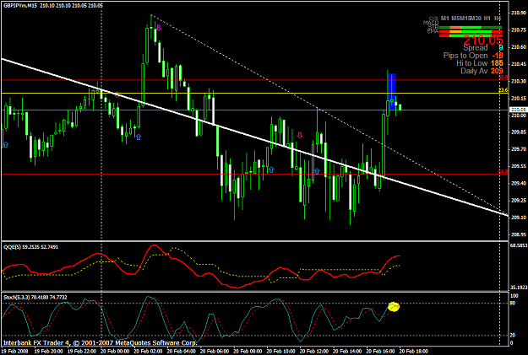The image size is (528, 355).
Task: Click the Daily Av label
Action: click(474, 71)
